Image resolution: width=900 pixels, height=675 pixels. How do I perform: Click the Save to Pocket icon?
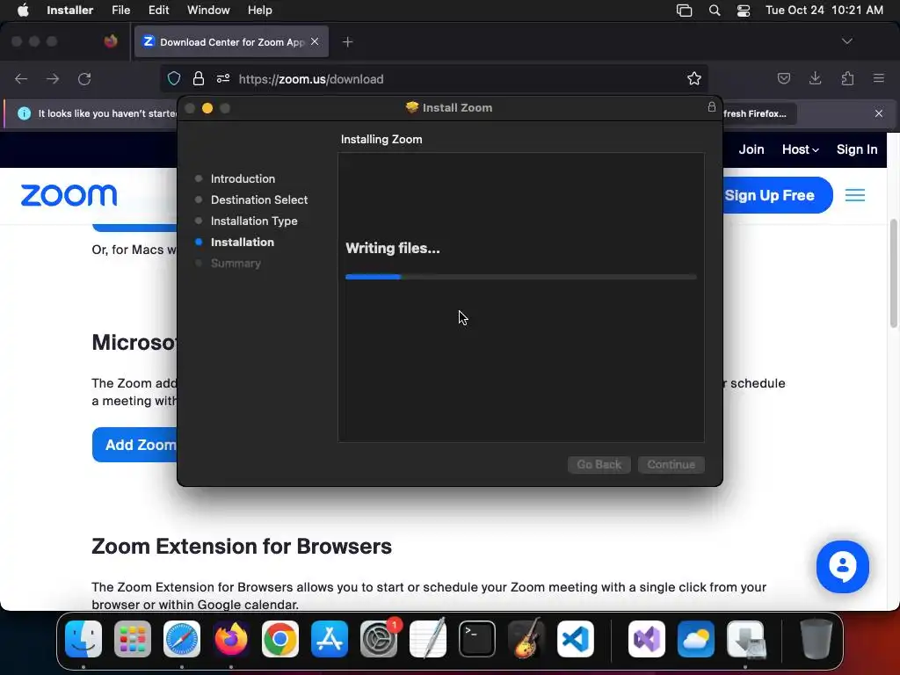pyautogui.click(x=783, y=78)
